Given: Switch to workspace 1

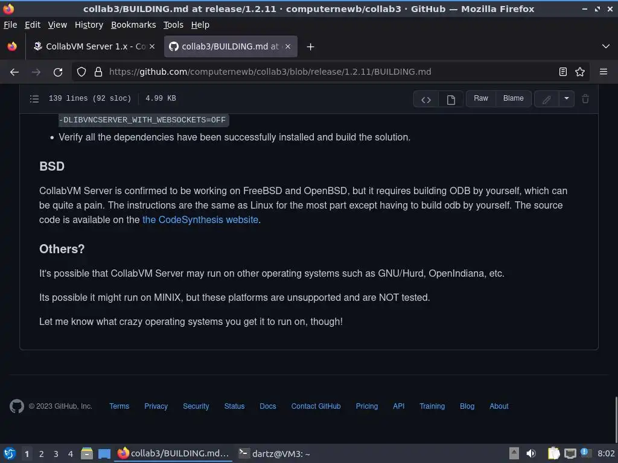Looking at the screenshot, I should click(27, 454).
